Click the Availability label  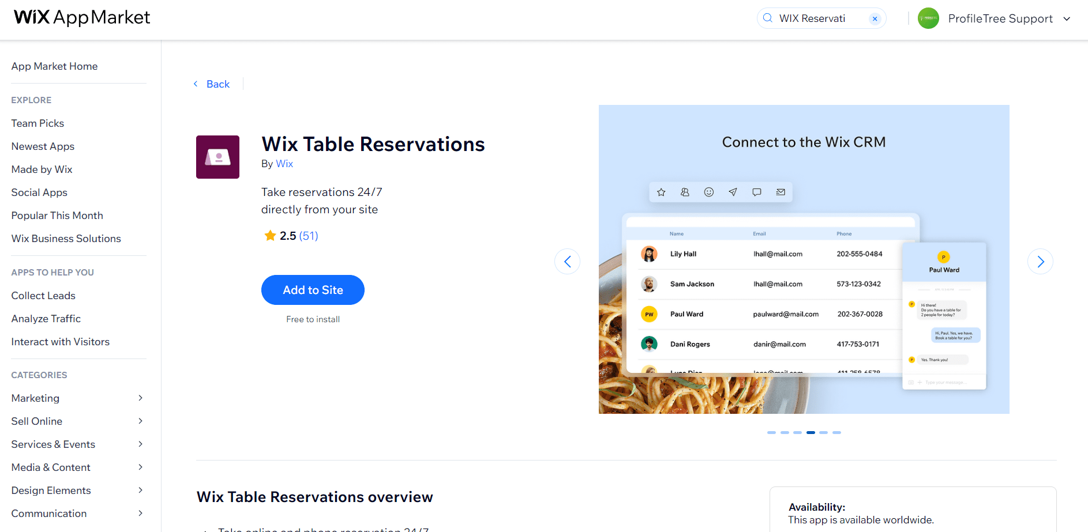817,507
